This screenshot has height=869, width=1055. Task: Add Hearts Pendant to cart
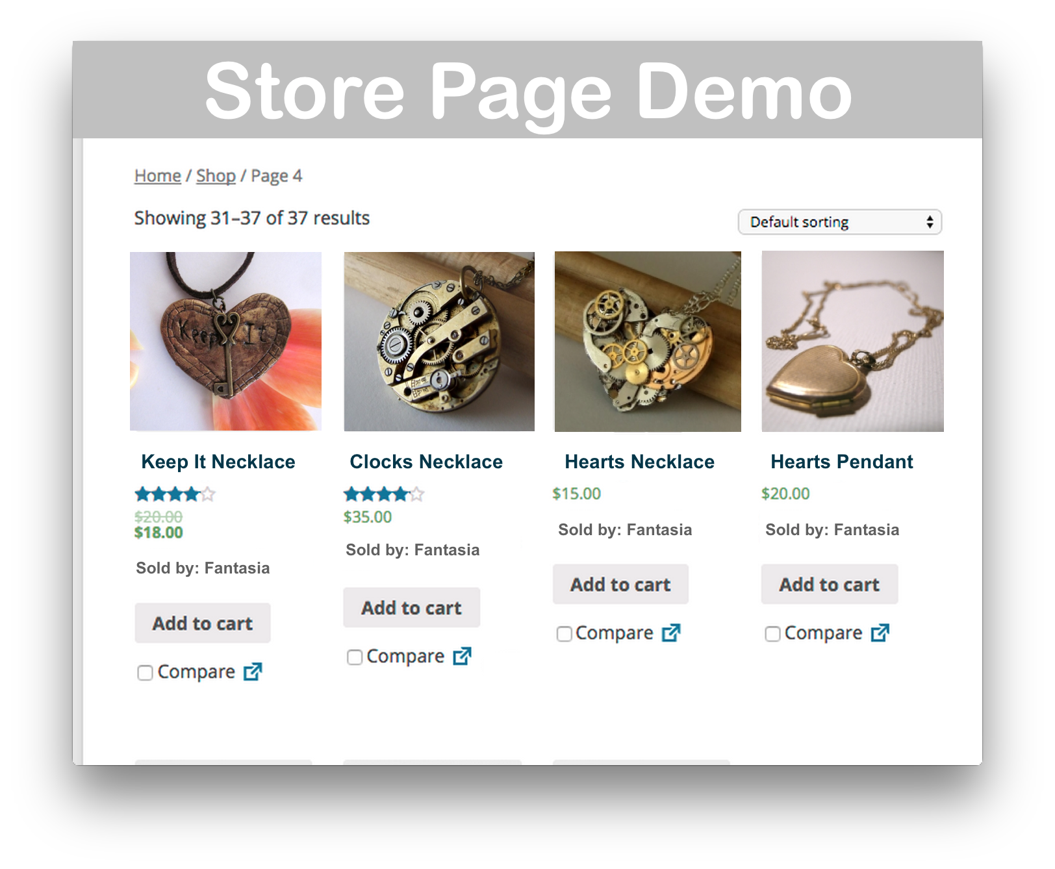coord(830,585)
